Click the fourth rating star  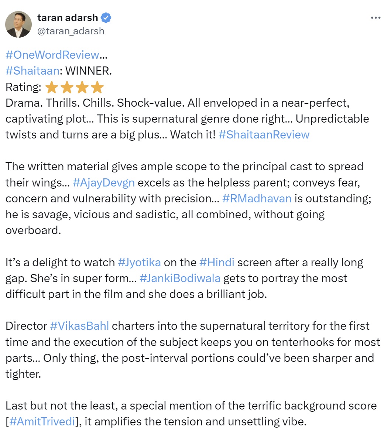click(x=98, y=87)
